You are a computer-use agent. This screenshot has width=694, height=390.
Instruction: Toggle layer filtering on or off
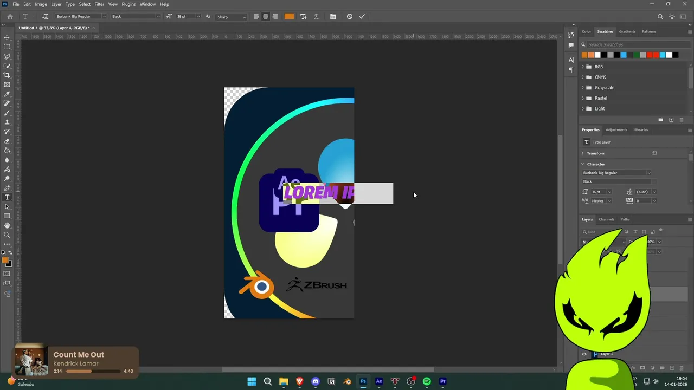[x=660, y=231]
